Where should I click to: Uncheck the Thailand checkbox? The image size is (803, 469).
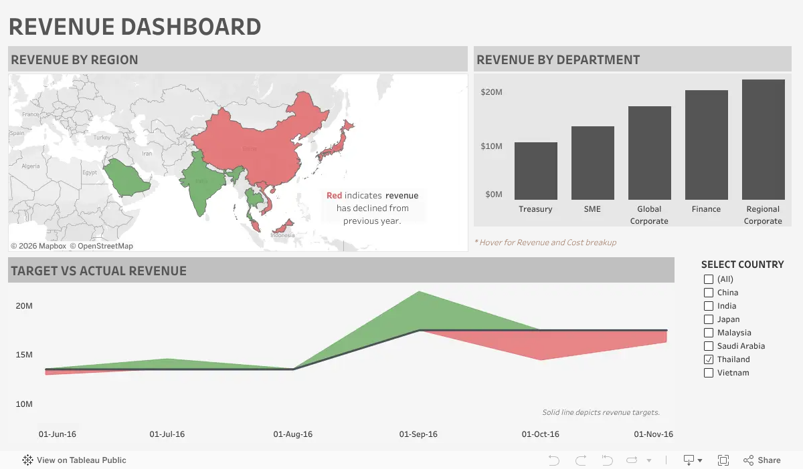click(709, 359)
